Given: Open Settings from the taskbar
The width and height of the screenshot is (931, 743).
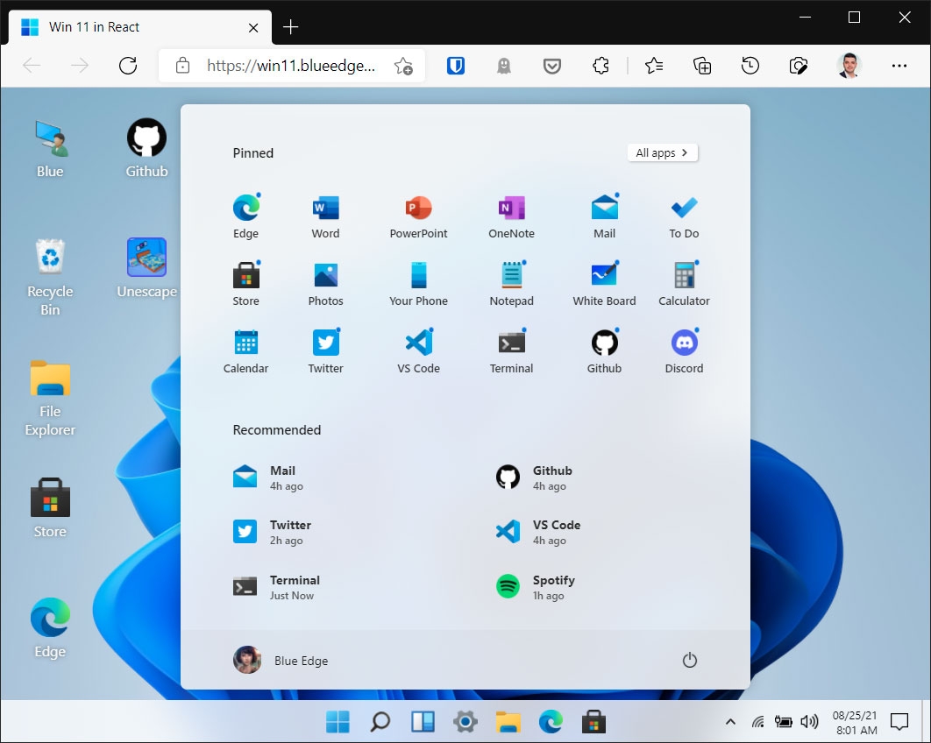Looking at the screenshot, I should pos(465,721).
